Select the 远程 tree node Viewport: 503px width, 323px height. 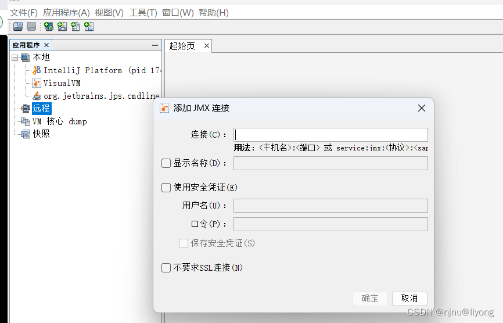(x=41, y=109)
